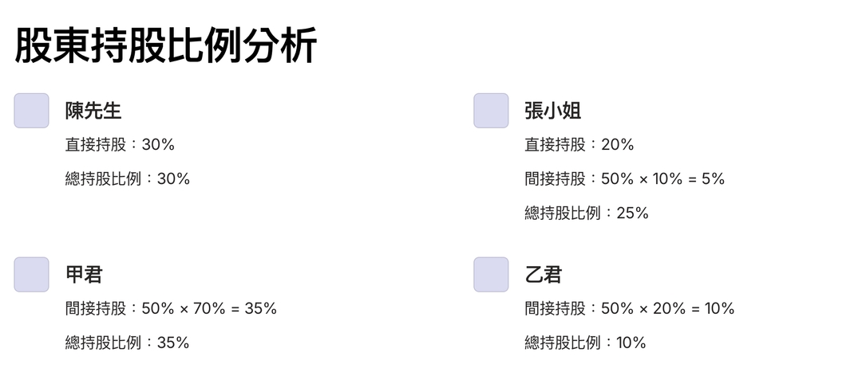Click 甲君's 總持股比例:35% line
The width and height of the screenshot is (862, 376).
click(x=128, y=343)
